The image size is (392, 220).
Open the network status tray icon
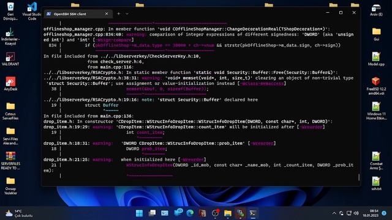[x=349, y=213]
